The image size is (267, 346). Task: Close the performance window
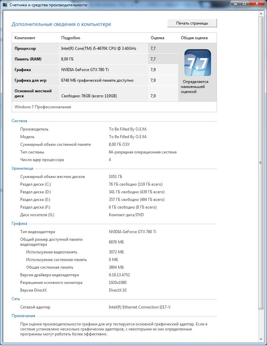[257, 3]
